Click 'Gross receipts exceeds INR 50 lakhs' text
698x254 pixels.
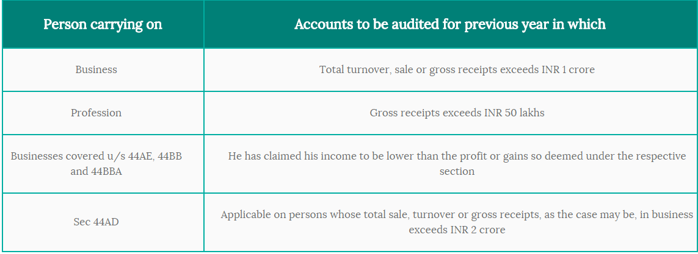click(457, 113)
